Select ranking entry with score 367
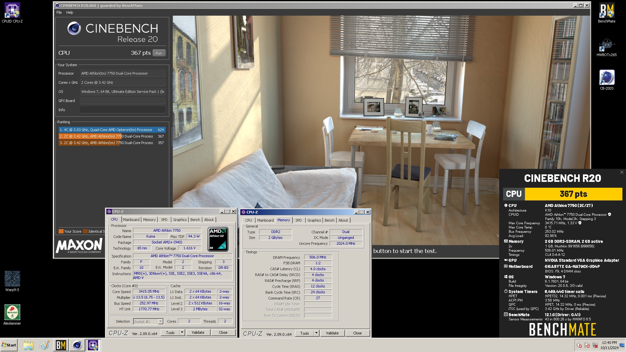 coord(112,136)
